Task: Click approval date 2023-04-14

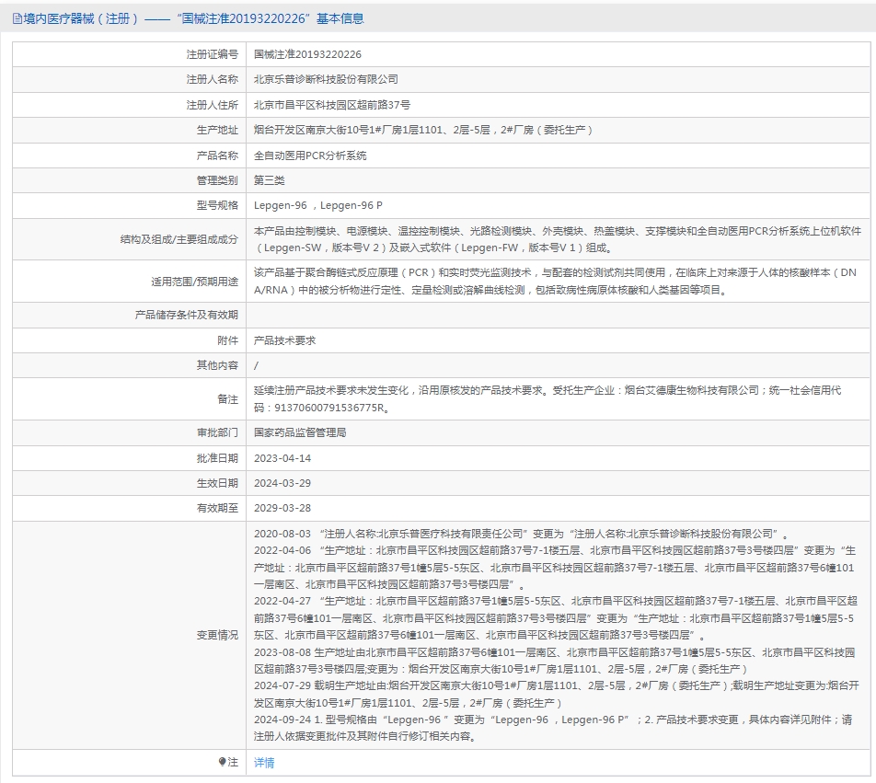Action: coord(282,458)
